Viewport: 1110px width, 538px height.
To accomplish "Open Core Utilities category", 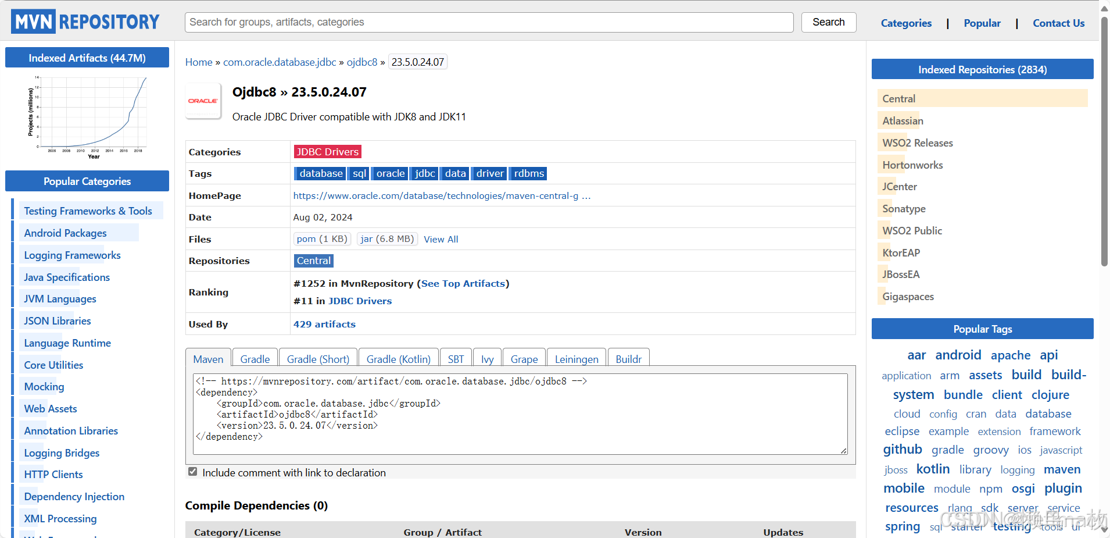I will coord(53,365).
